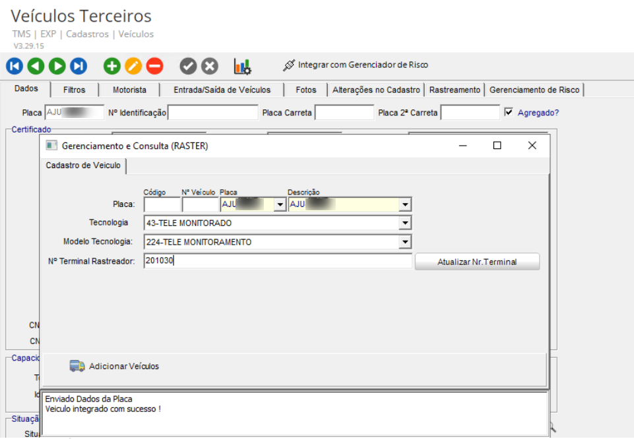Toggle the Agregado? checkbox
634x439 pixels.
509,112
